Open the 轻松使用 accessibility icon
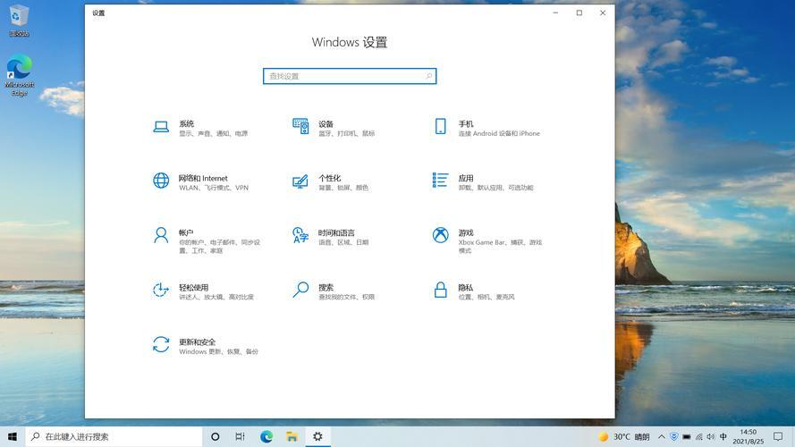This screenshot has width=795, height=447. (x=161, y=290)
